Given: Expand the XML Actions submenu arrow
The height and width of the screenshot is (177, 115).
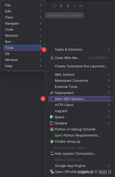Looking at the screenshot, I should (x=109, y=74).
